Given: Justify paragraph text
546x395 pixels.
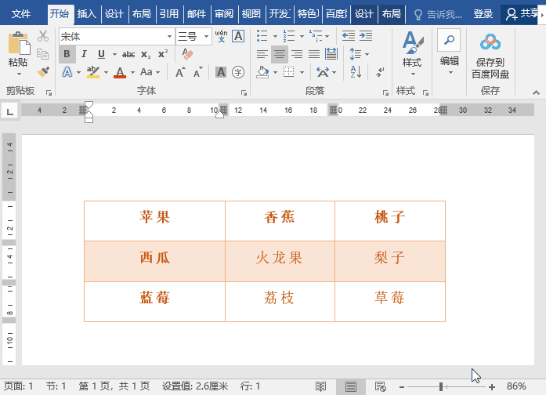Looking at the screenshot, I should [314, 54].
